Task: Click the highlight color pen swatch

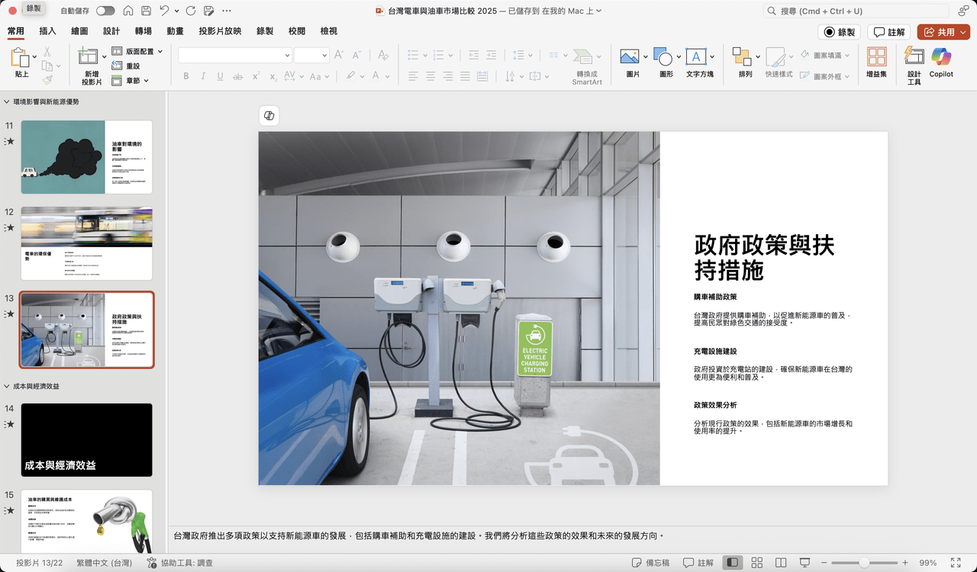Action: tap(350, 76)
